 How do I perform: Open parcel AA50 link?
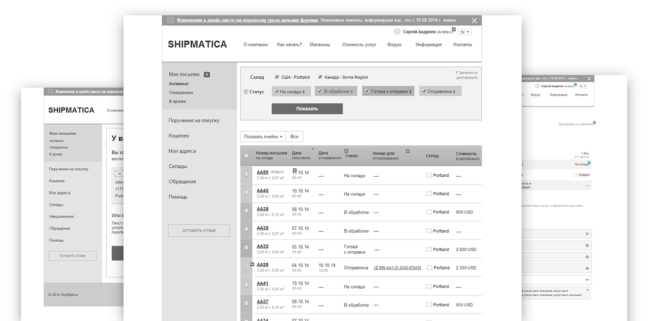click(x=263, y=173)
